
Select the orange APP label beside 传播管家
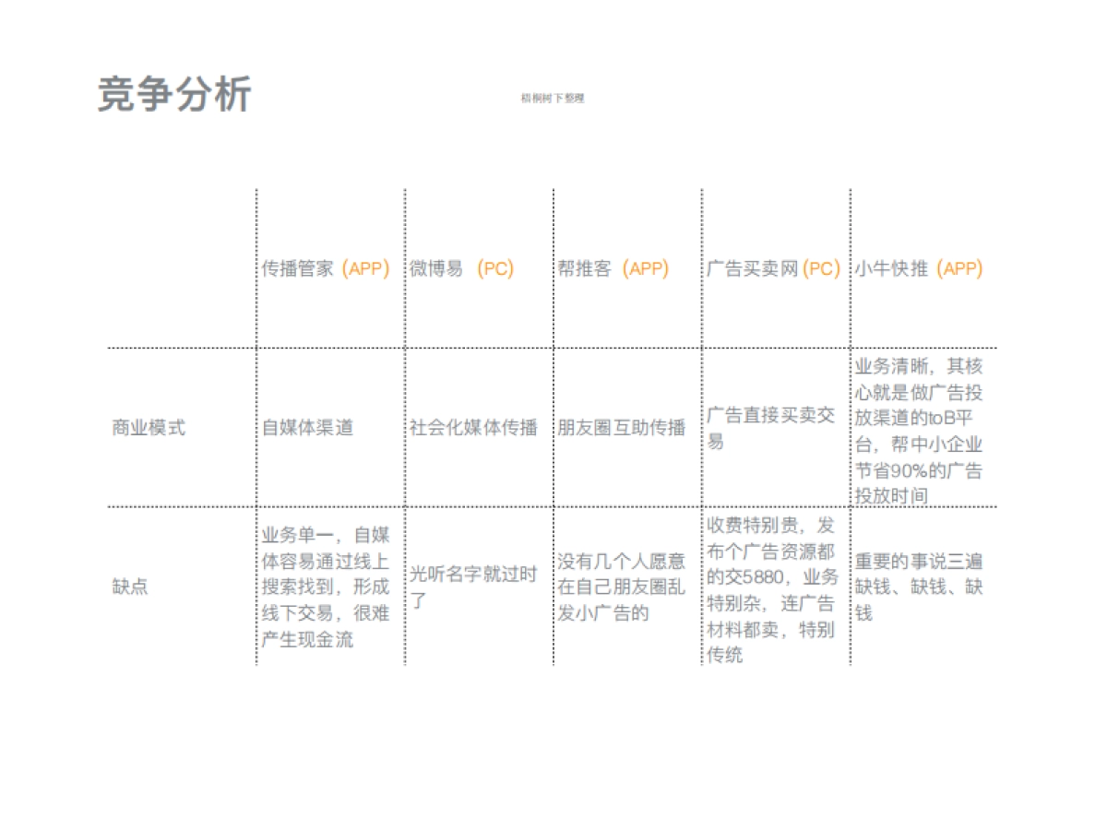click(365, 269)
